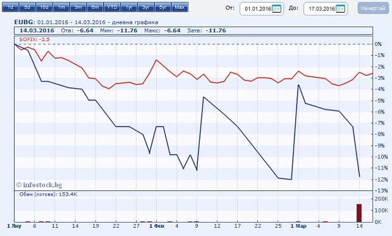This screenshot has width=392, height=236.
Task: Switch chart to 3m range
Action: pyautogui.click(x=78, y=7)
